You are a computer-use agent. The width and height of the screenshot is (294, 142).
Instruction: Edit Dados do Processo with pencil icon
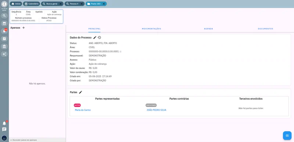(95, 38)
